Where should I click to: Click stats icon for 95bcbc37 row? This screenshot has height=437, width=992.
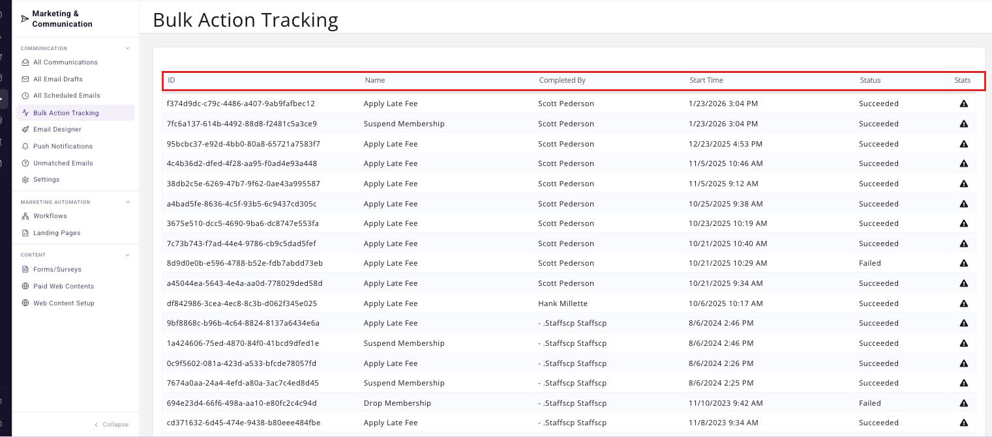(x=963, y=144)
